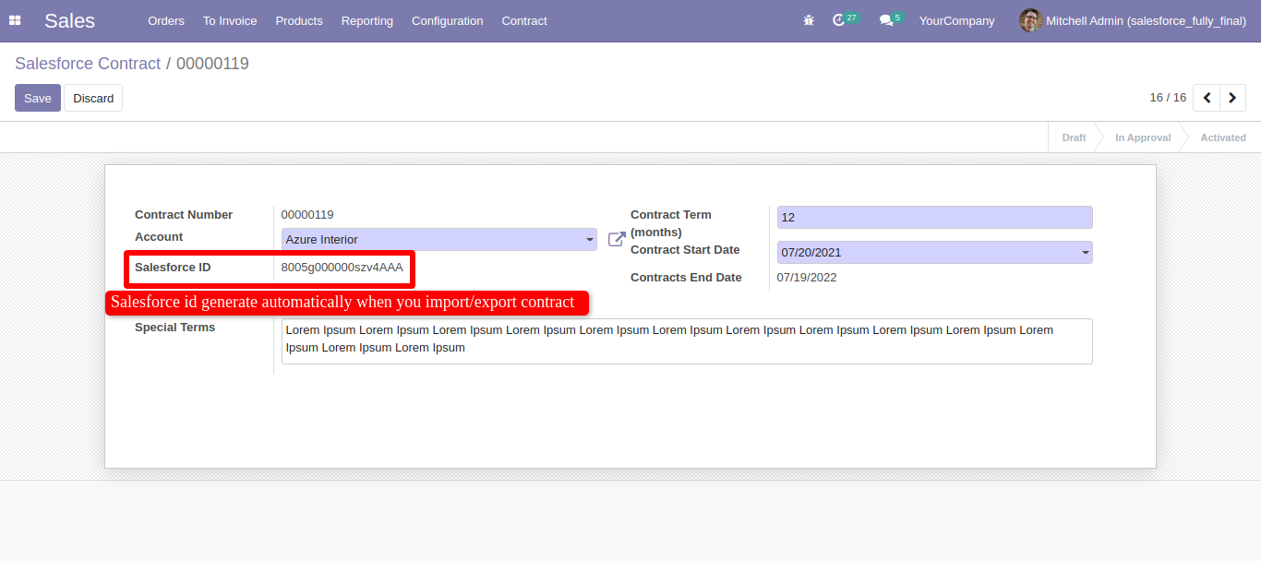Open activities clock icon with 27 badge
The height and width of the screenshot is (561, 1261).
click(845, 19)
